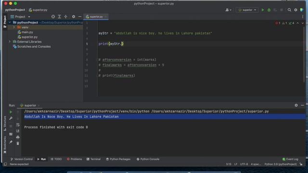
Task: Select the superior.py editor tab
Action: tap(96, 17)
